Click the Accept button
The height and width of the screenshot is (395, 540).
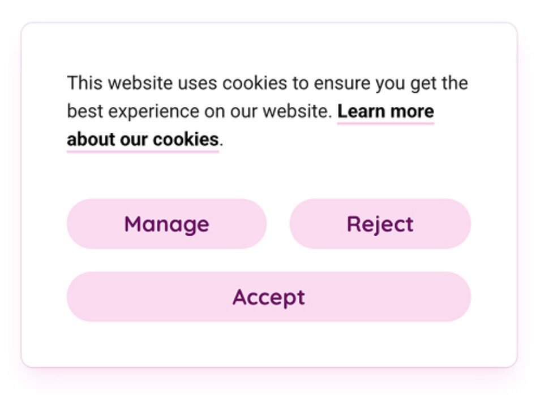(x=268, y=297)
